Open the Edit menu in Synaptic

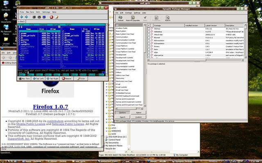tap(122, 13)
